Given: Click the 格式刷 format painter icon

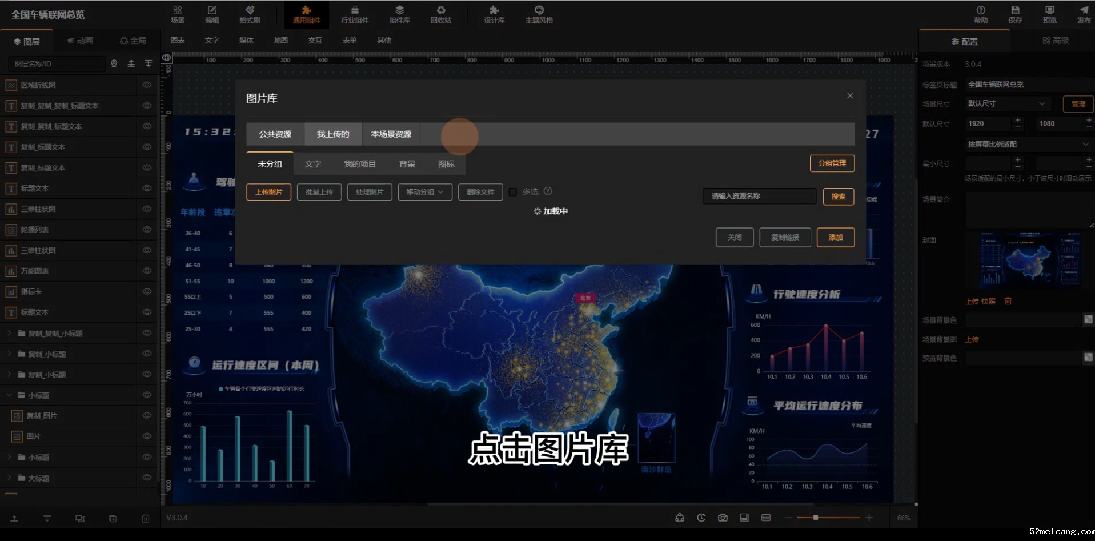Looking at the screenshot, I should [250, 14].
